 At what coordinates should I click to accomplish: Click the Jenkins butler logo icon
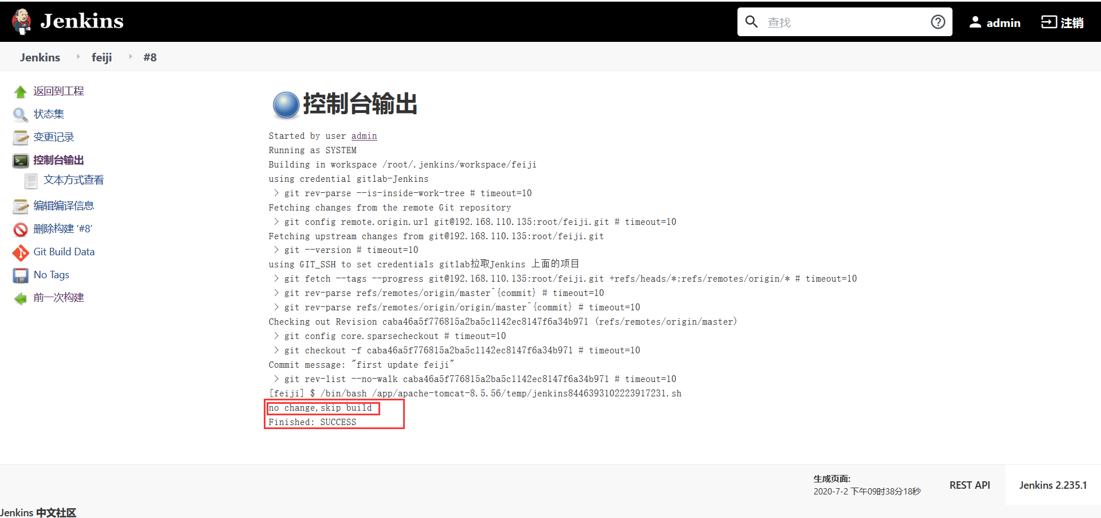pos(21,21)
